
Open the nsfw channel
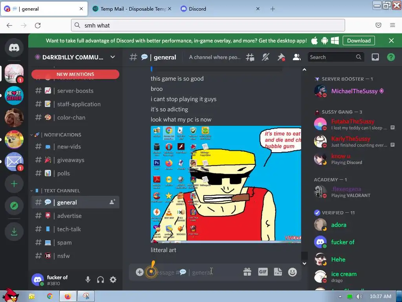click(x=75, y=256)
